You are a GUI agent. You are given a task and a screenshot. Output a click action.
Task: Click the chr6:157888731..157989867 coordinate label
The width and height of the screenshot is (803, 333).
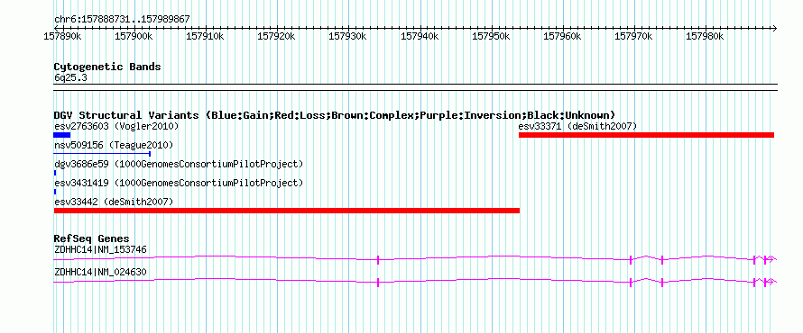122,20
